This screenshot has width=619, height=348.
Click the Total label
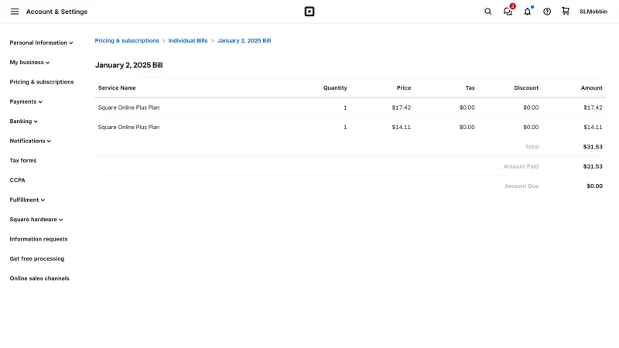532,147
